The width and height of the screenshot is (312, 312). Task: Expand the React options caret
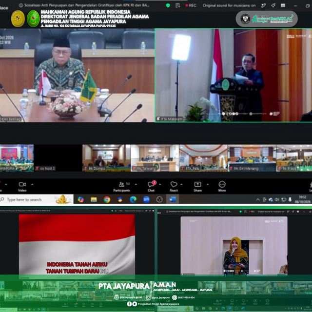(181, 184)
